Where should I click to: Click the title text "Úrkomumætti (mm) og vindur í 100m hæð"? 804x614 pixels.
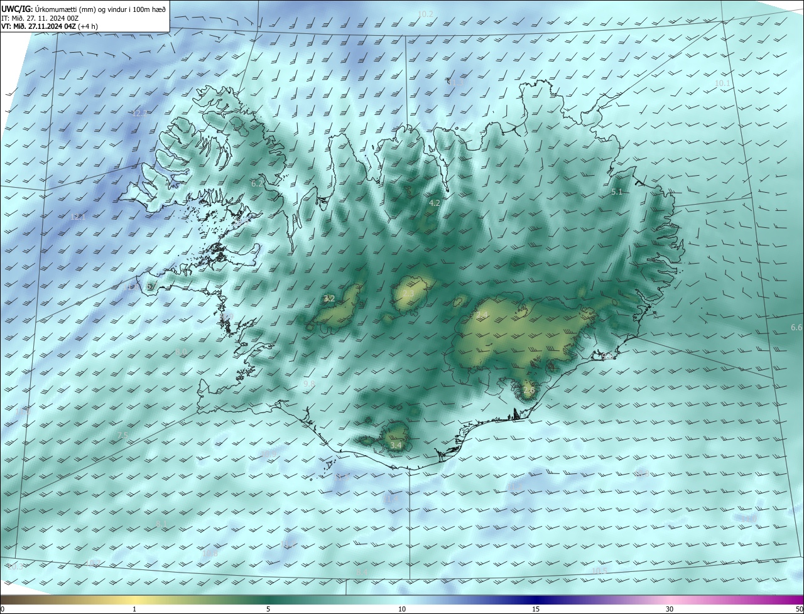click(100, 9)
